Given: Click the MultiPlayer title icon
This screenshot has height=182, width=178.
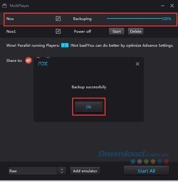Looking at the screenshot, I should coord(5,5).
